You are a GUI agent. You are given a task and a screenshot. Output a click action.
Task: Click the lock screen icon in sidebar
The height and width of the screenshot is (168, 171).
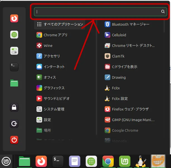[14, 107]
